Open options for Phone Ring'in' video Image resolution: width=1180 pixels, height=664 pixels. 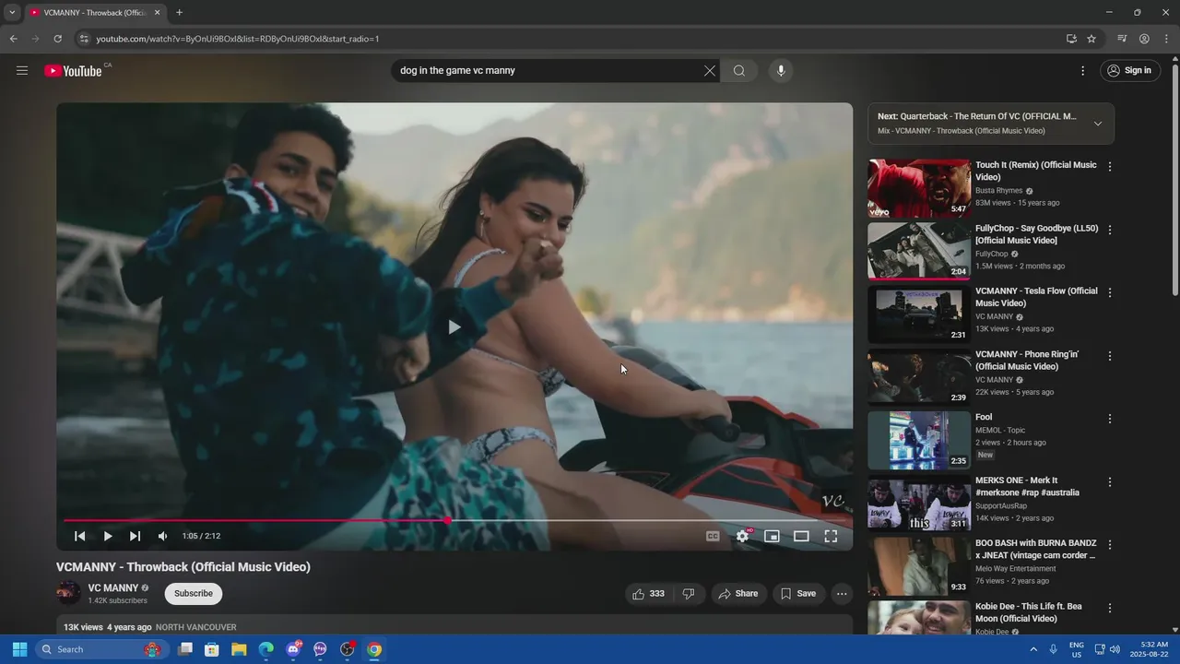(x=1110, y=356)
